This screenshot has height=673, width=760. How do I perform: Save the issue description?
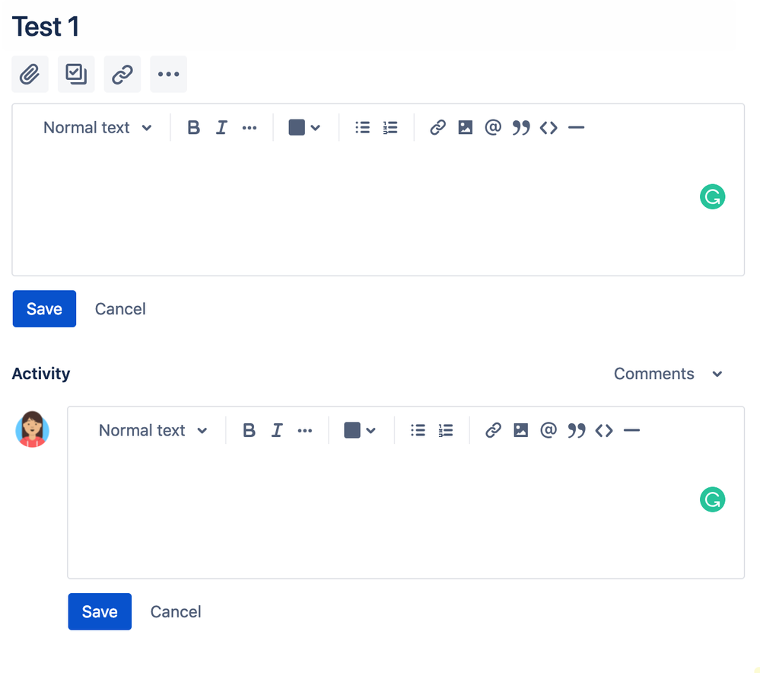click(x=43, y=308)
